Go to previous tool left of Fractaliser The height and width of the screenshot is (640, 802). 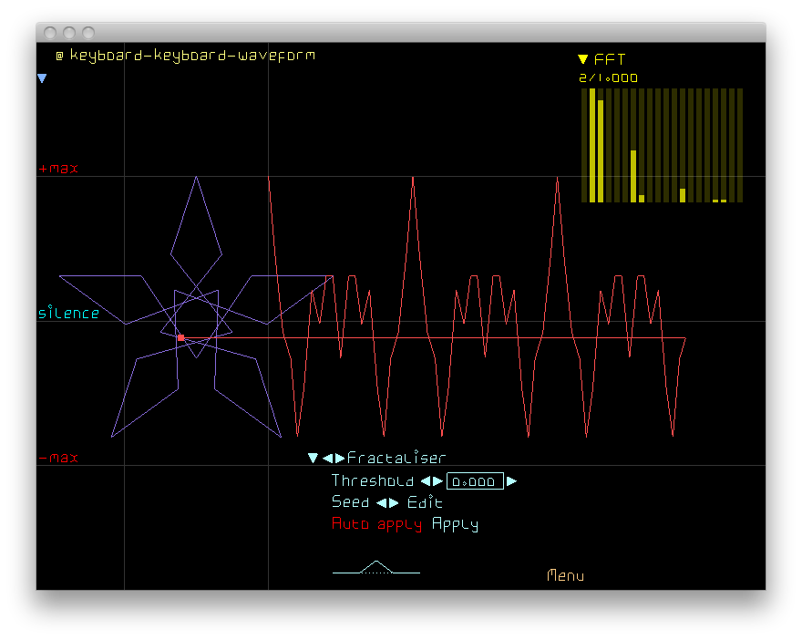click(327, 459)
